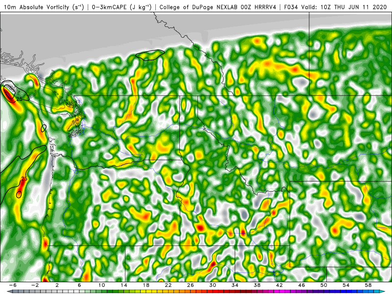Click the "50" colorbar tick label
The image size is (392, 294).
[324, 285]
